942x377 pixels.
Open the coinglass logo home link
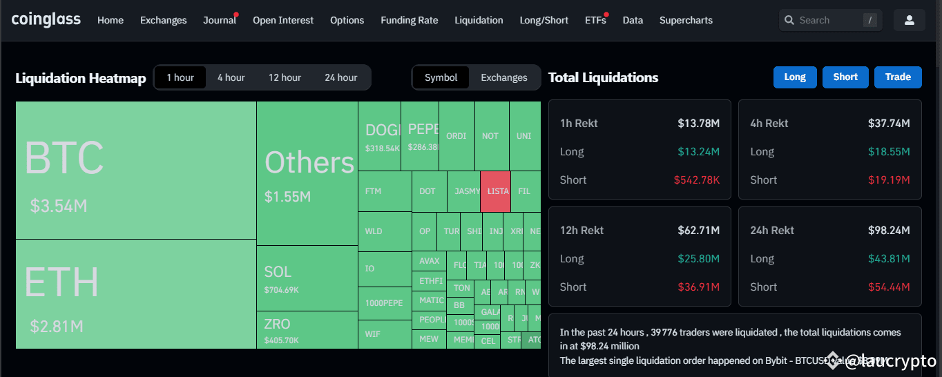(x=46, y=19)
